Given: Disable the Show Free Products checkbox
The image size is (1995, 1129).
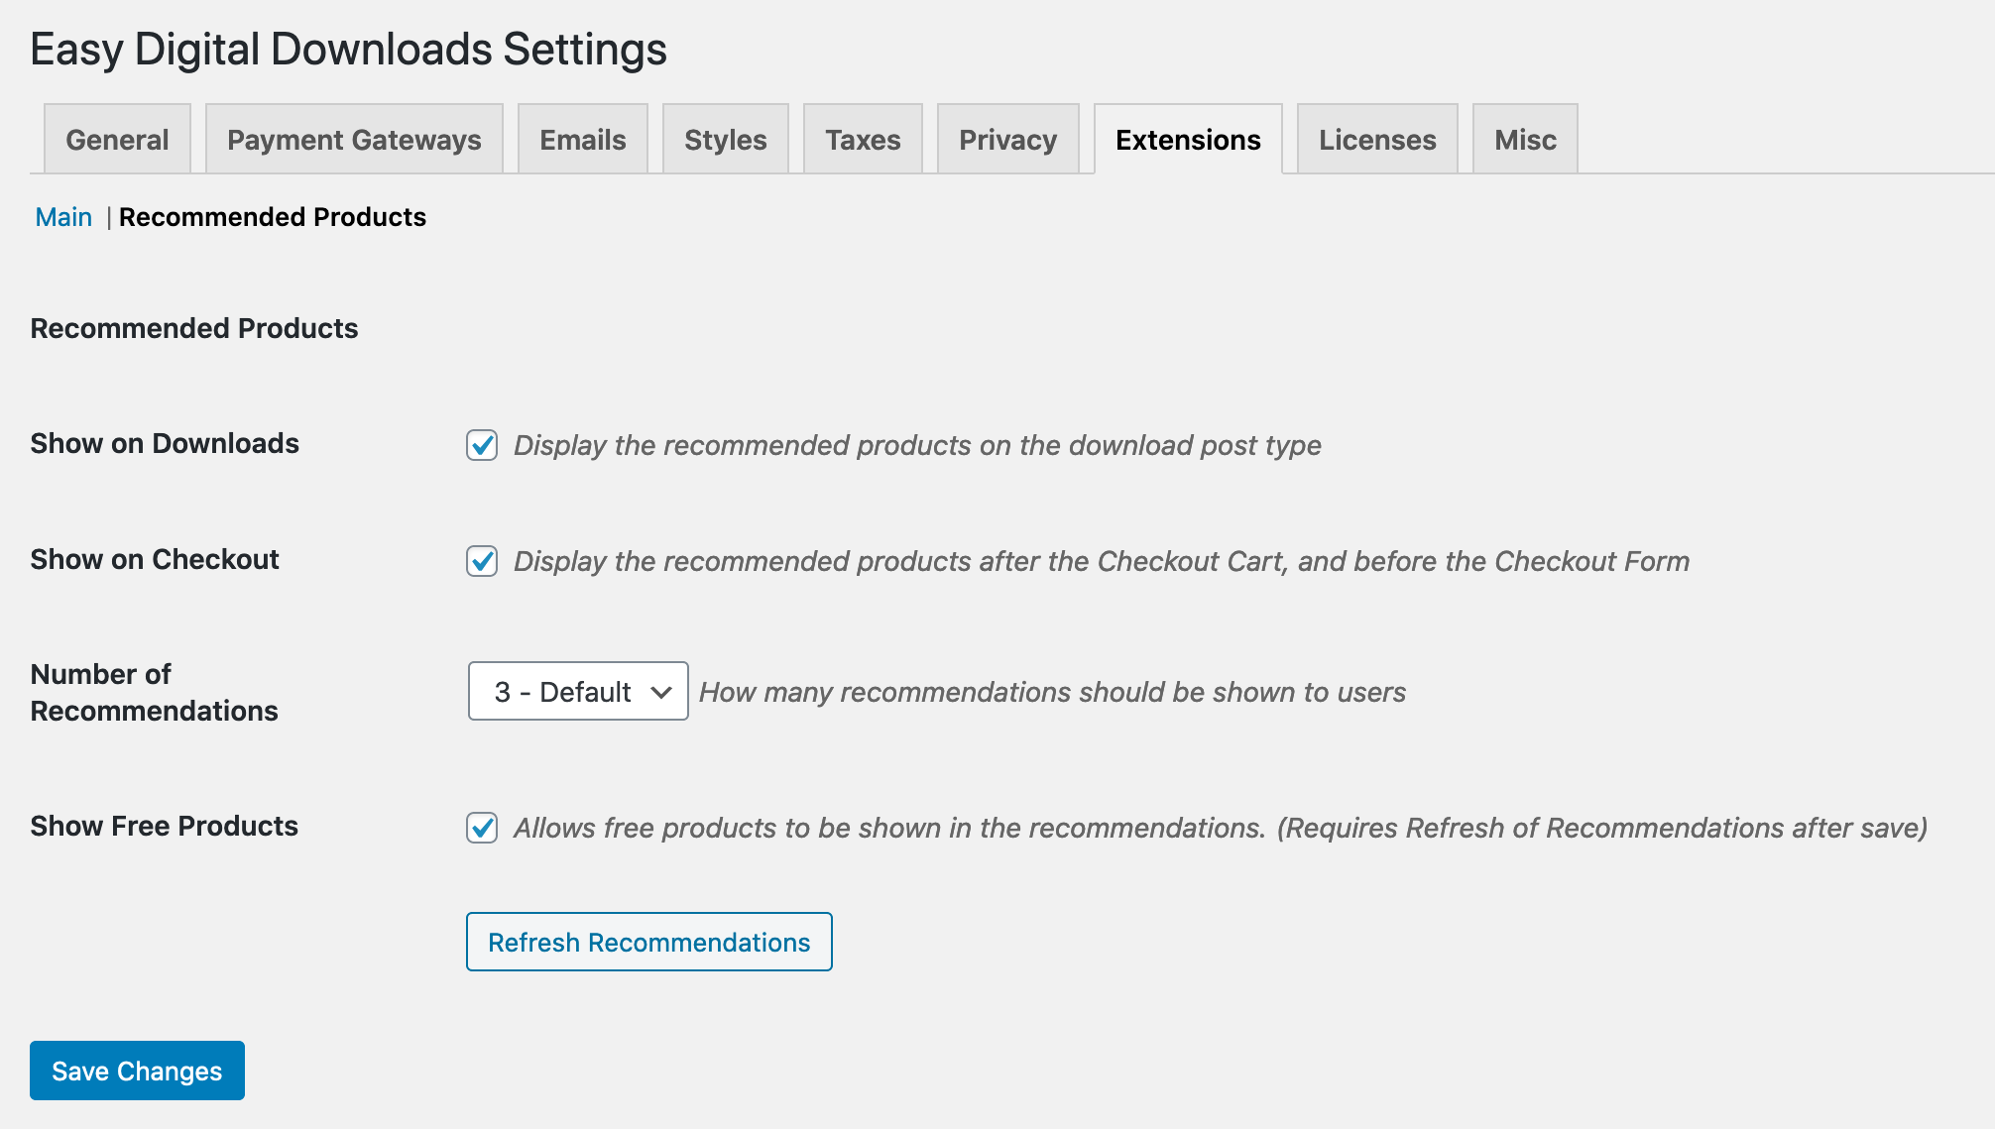Looking at the screenshot, I should 482,828.
